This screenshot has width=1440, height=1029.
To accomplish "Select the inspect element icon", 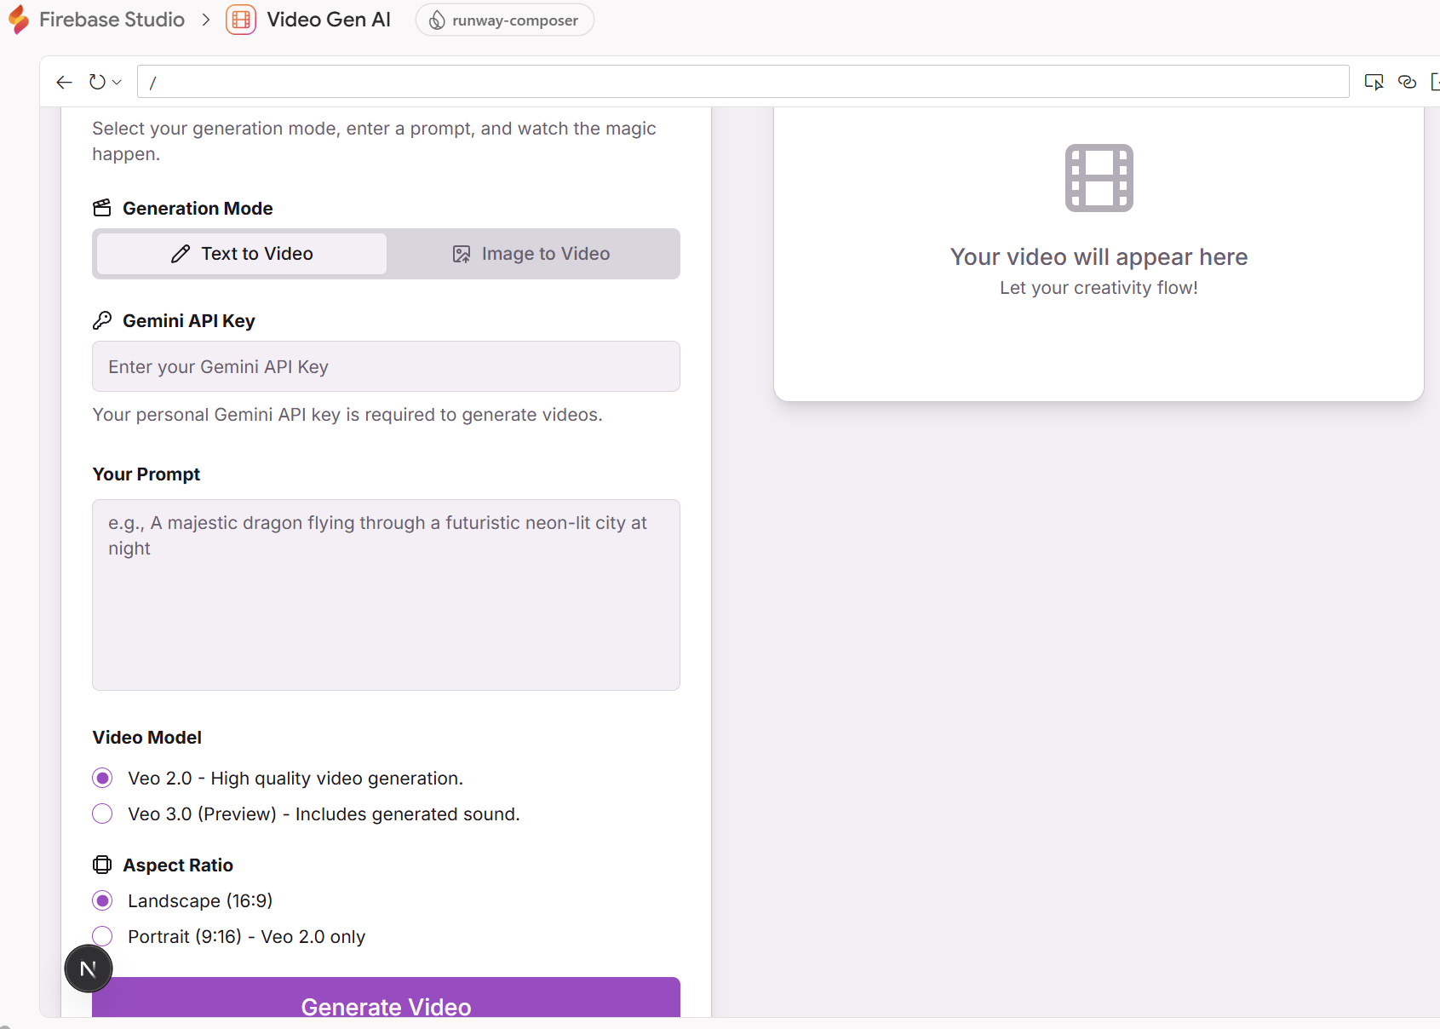I will coord(1374,82).
